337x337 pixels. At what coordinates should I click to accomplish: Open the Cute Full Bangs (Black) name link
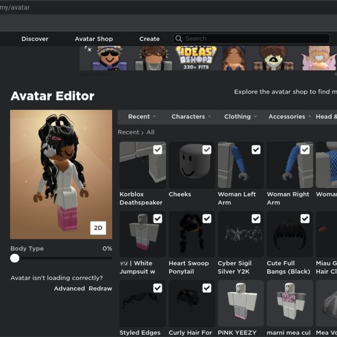coord(288,267)
